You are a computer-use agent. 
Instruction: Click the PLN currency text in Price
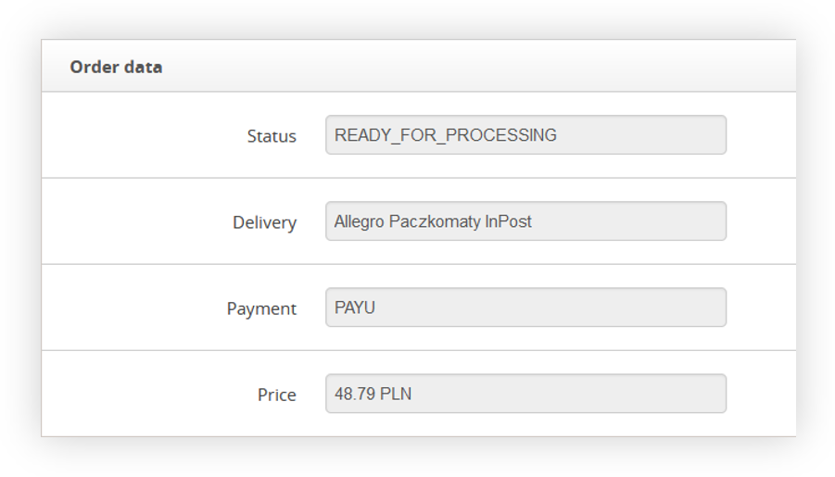pos(396,394)
